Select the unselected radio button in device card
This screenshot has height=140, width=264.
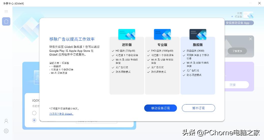tap(34, 113)
